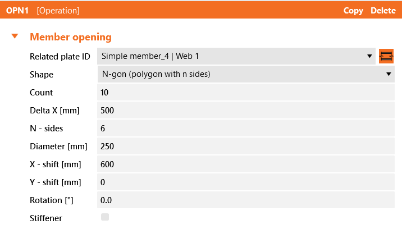Click the X - shift input field
Image resolution: width=402 pixels, height=229 pixels.
click(246, 164)
